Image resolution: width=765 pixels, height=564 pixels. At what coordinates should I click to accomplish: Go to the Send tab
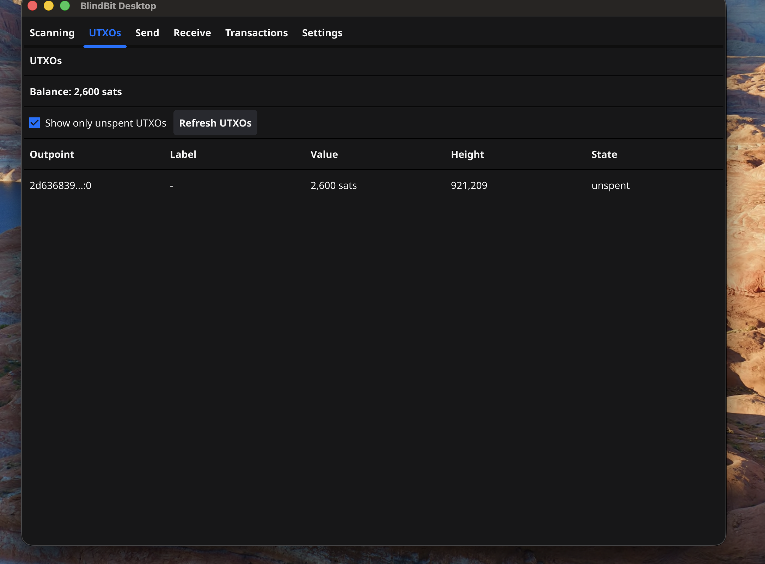pyautogui.click(x=147, y=33)
